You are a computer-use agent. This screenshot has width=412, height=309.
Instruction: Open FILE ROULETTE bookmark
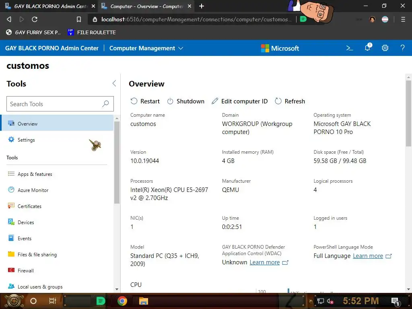[92, 32]
